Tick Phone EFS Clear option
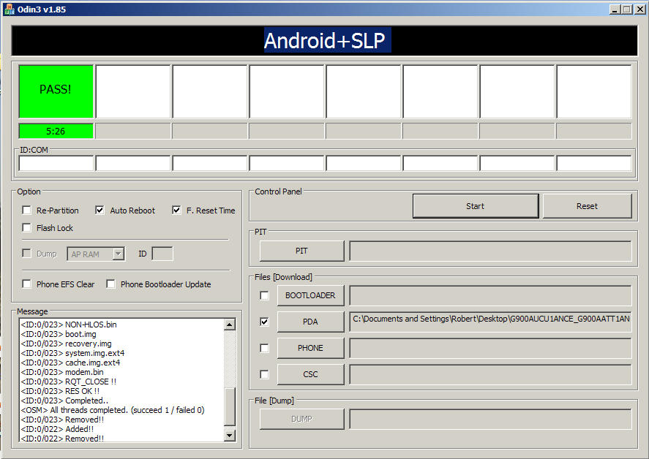 27,284
